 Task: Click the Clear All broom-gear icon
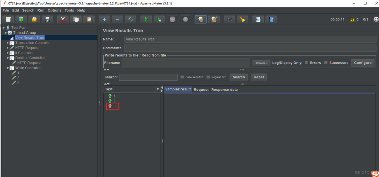(214, 20)
